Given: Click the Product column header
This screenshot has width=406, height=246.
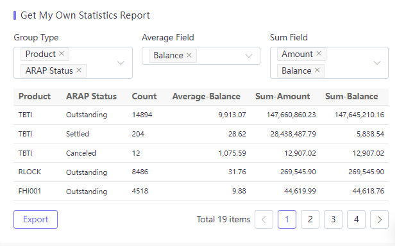Looking at the screenshot, I should (35, 97).
